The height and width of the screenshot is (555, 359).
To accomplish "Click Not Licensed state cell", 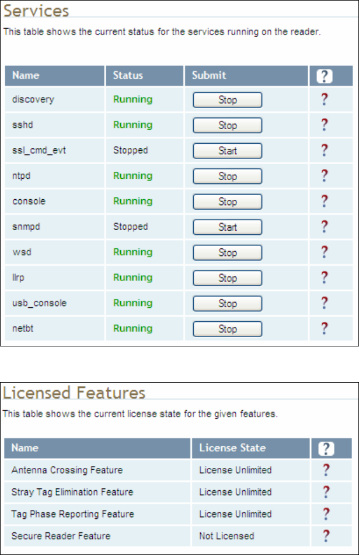I will click(x=226, y=536).
